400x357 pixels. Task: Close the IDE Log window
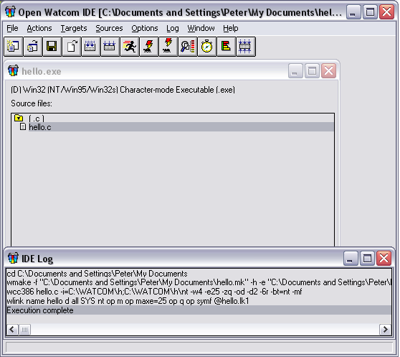coord(384,259)
